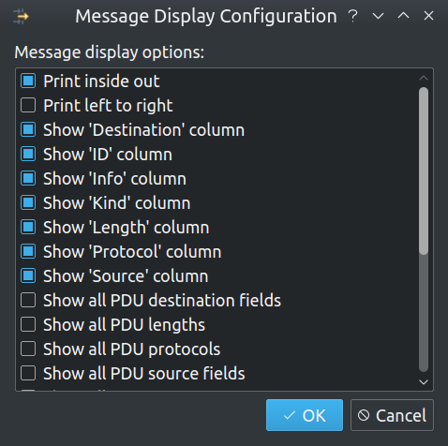Enable Print left to right
Image resolution: width=448 pixels, height=446 pixels.
(28, 105)
